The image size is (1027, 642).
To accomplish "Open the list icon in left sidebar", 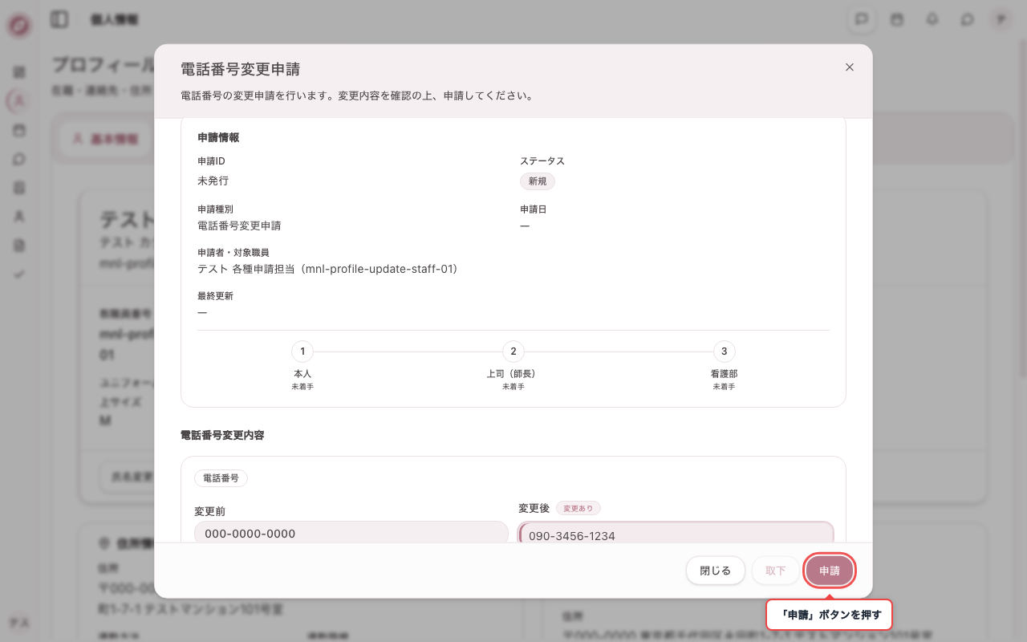I will (x=19, y=188).
